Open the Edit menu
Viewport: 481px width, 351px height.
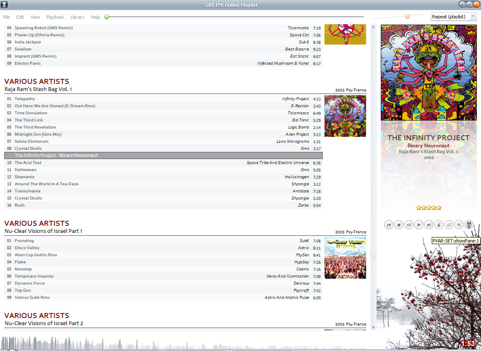(20, 17)
